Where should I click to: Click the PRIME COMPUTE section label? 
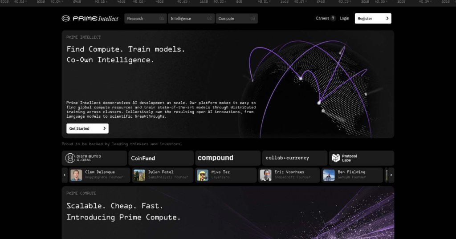tap(81, 193)
